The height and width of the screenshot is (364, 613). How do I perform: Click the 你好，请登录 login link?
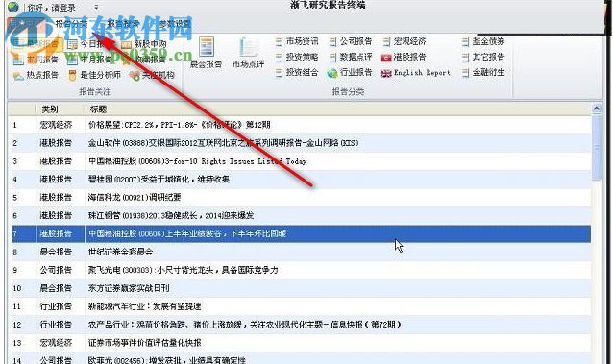(52, 8)
